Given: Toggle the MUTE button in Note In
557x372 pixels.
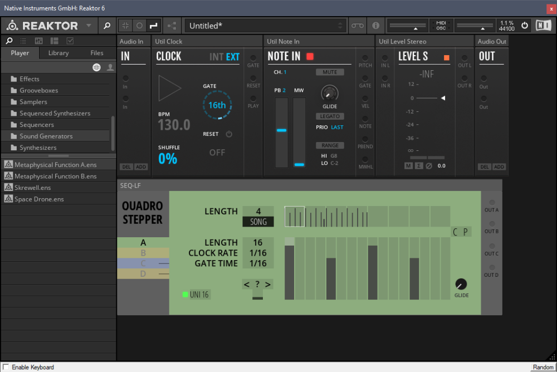Looking at the screenshot, I should 330,72.
